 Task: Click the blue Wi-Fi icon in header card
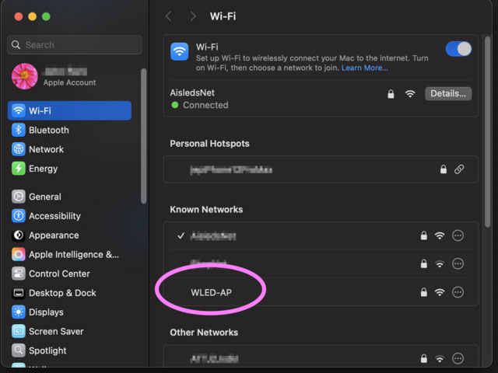pos(180,52)
